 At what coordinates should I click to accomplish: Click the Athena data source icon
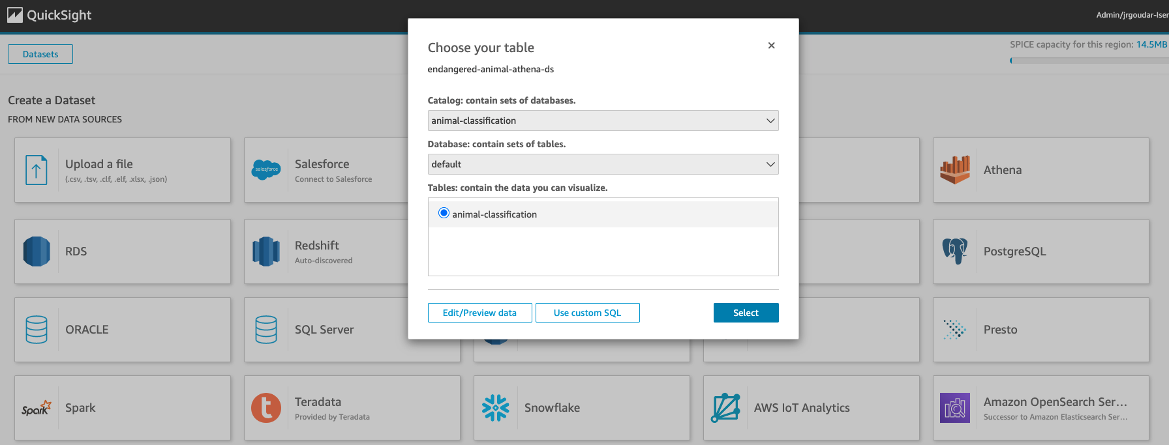point(955,169)
